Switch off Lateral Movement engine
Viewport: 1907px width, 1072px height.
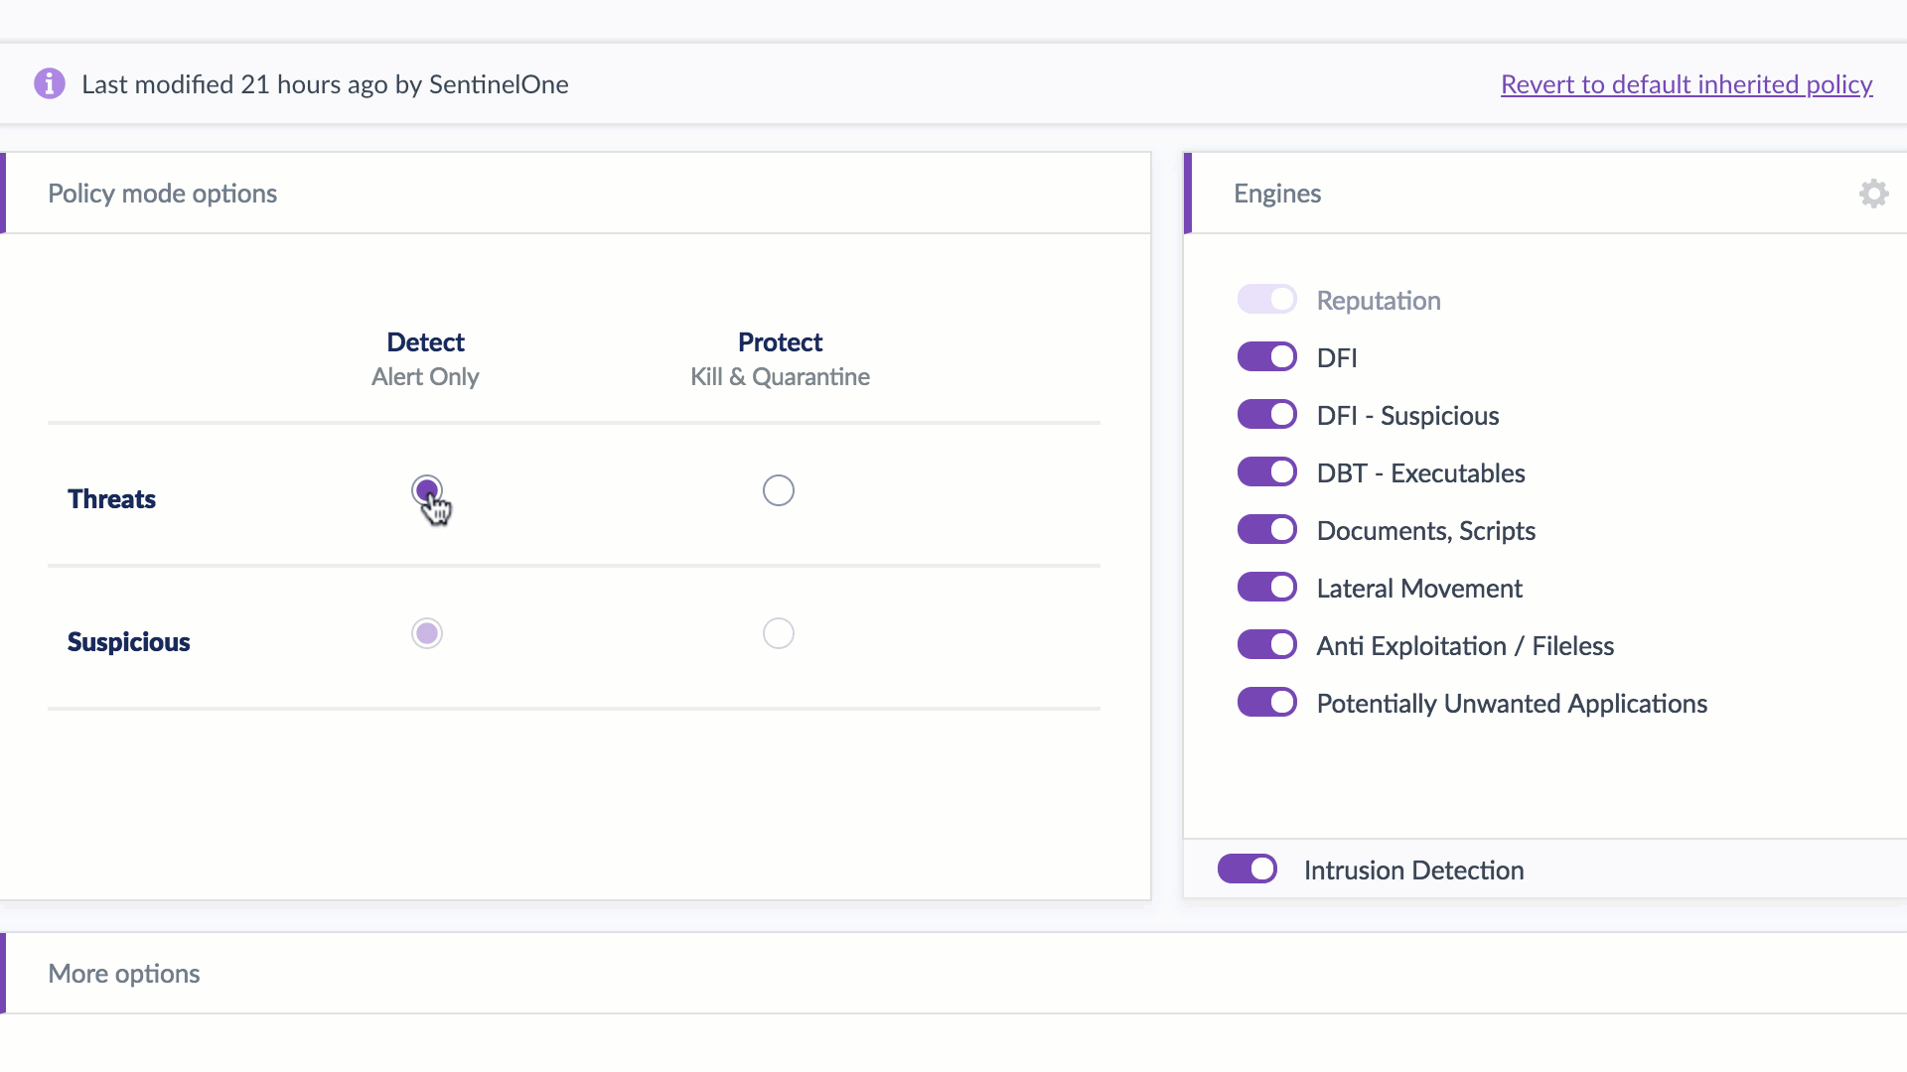click(x=1266, y=588)
